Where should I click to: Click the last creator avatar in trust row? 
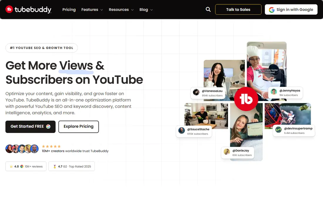coord(34,149)
